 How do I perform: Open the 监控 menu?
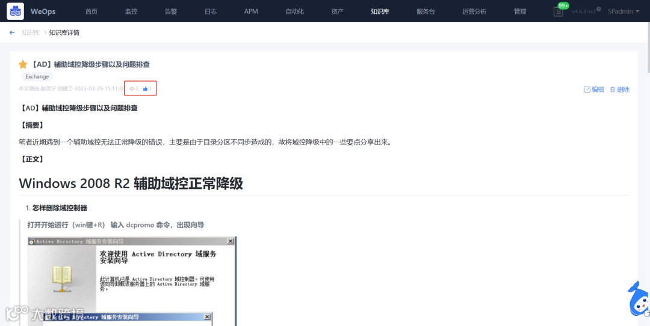131,11
